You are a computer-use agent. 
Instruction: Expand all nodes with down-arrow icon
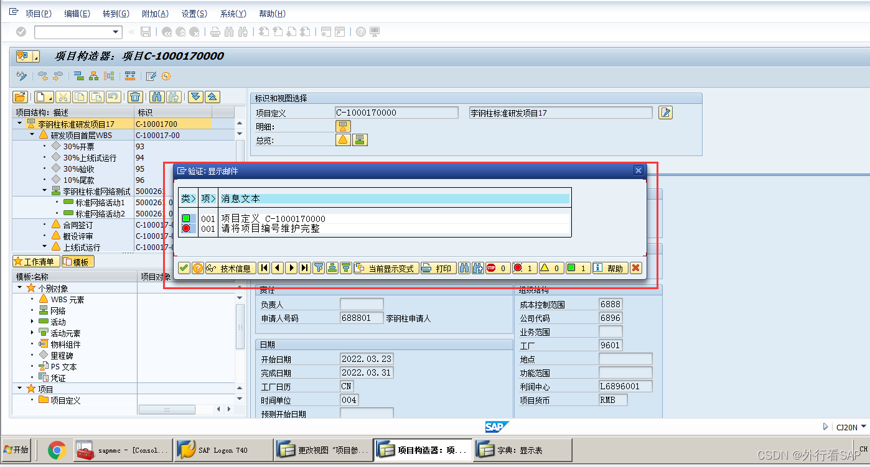(x=196, y=96)
